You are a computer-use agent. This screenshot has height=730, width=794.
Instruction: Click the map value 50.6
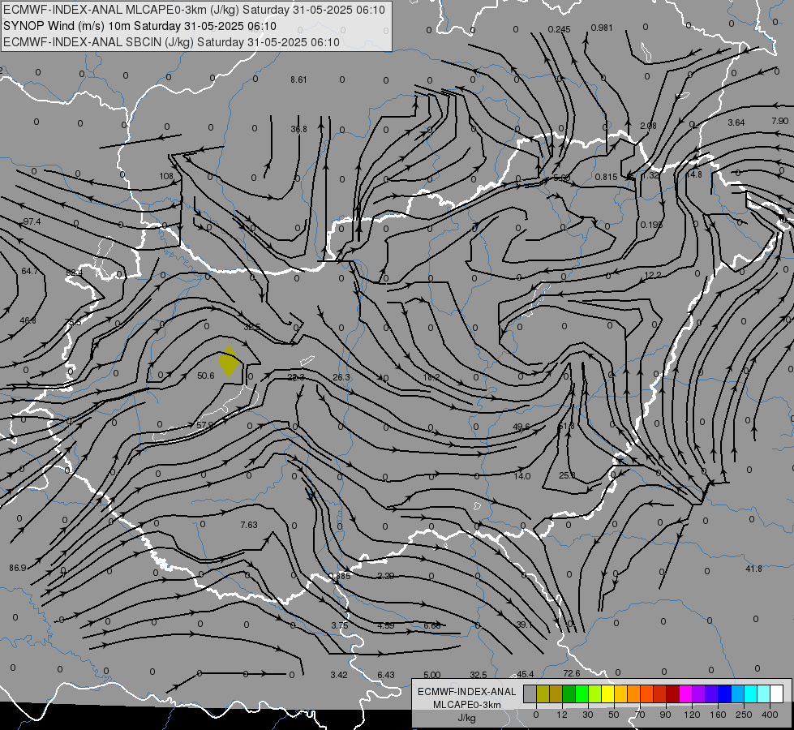[205, 376]
